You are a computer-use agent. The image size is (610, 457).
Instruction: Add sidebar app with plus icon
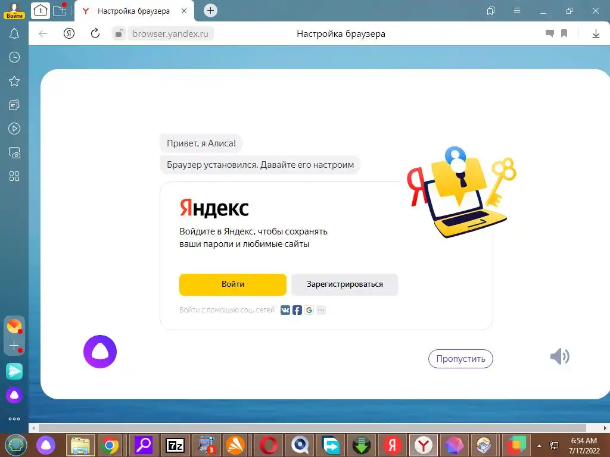pos(14,346)
